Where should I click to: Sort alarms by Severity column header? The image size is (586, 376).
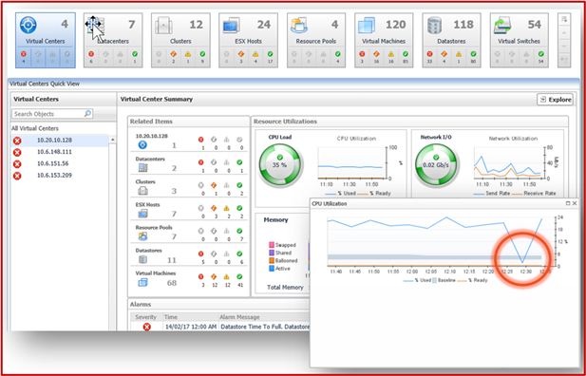146,317
